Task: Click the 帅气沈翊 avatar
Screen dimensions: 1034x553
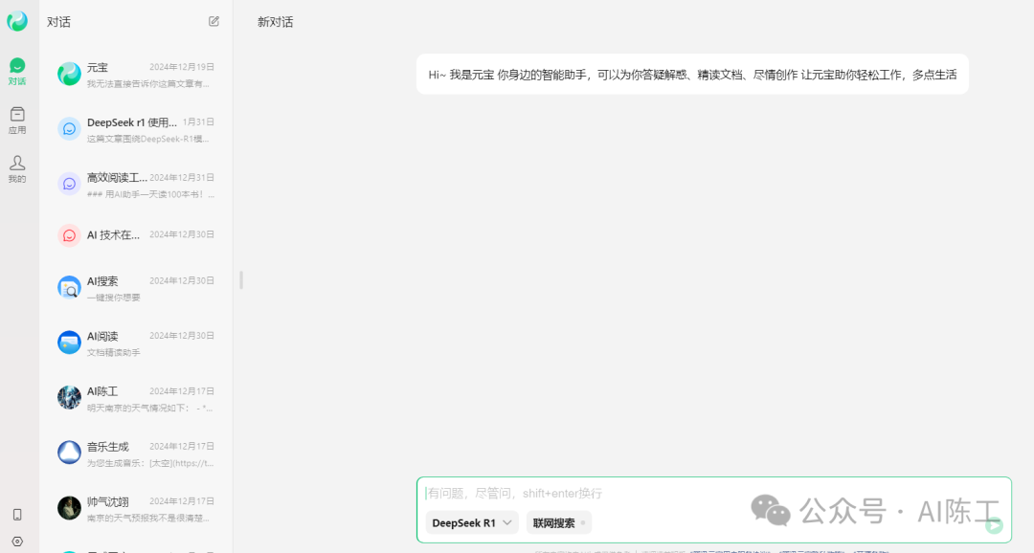Action: click(x=69, y=508)
